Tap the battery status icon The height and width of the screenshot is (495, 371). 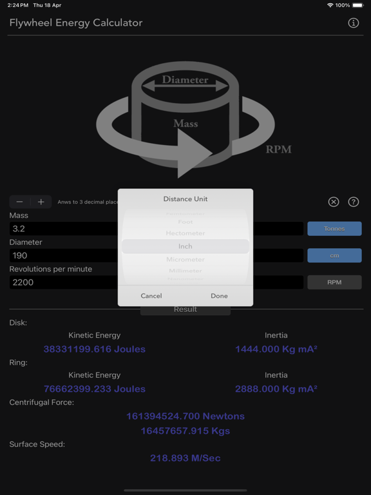[x=358, y=5]
